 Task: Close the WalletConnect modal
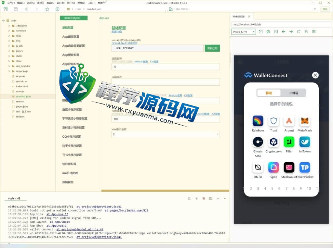coord(315,75)
